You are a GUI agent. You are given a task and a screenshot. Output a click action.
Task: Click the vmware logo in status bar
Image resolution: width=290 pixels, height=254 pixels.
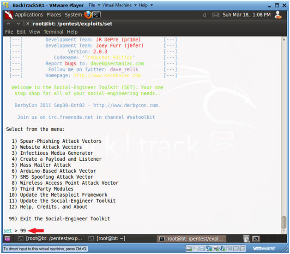pyautogui.click(x=264, y=248)
